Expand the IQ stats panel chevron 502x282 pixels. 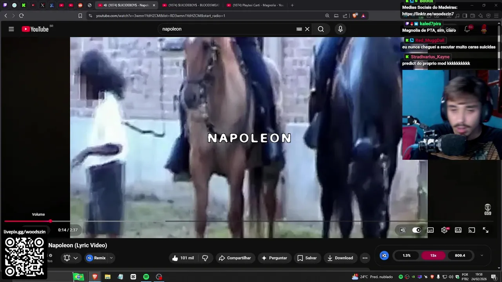pyautogui.click(x=482, y=255)
